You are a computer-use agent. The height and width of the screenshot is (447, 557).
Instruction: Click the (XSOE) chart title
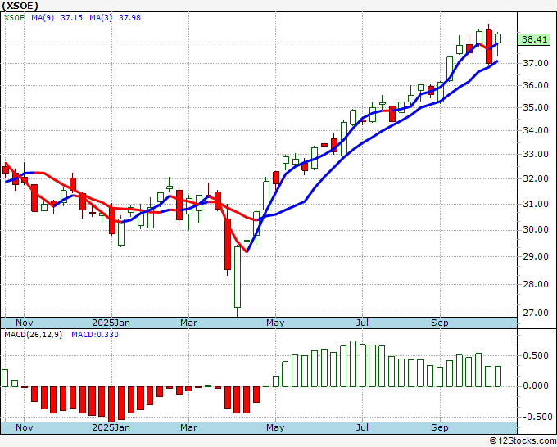(20, 6)
